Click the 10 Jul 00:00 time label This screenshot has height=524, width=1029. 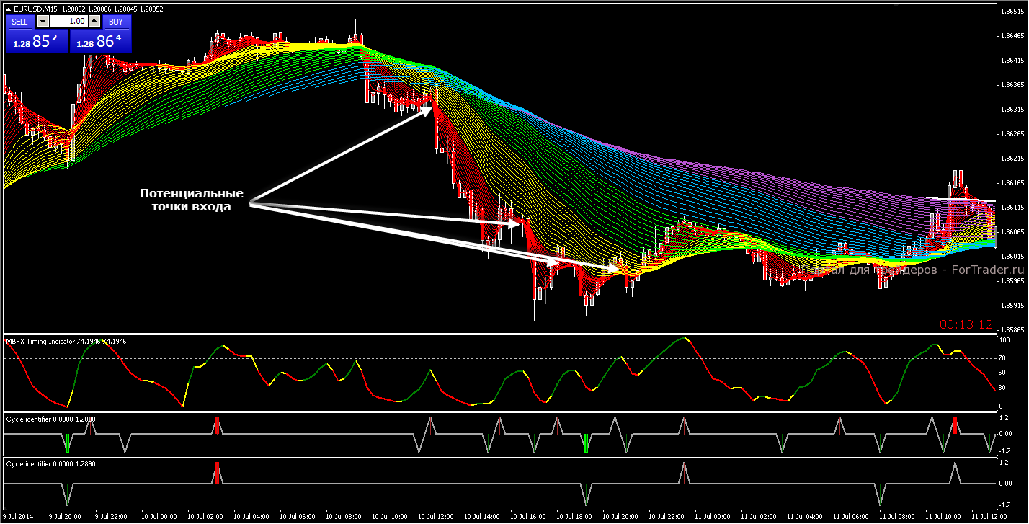(159, 517)
